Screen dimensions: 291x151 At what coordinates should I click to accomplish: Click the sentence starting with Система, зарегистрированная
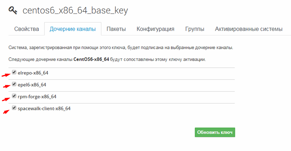pos(121,48)
